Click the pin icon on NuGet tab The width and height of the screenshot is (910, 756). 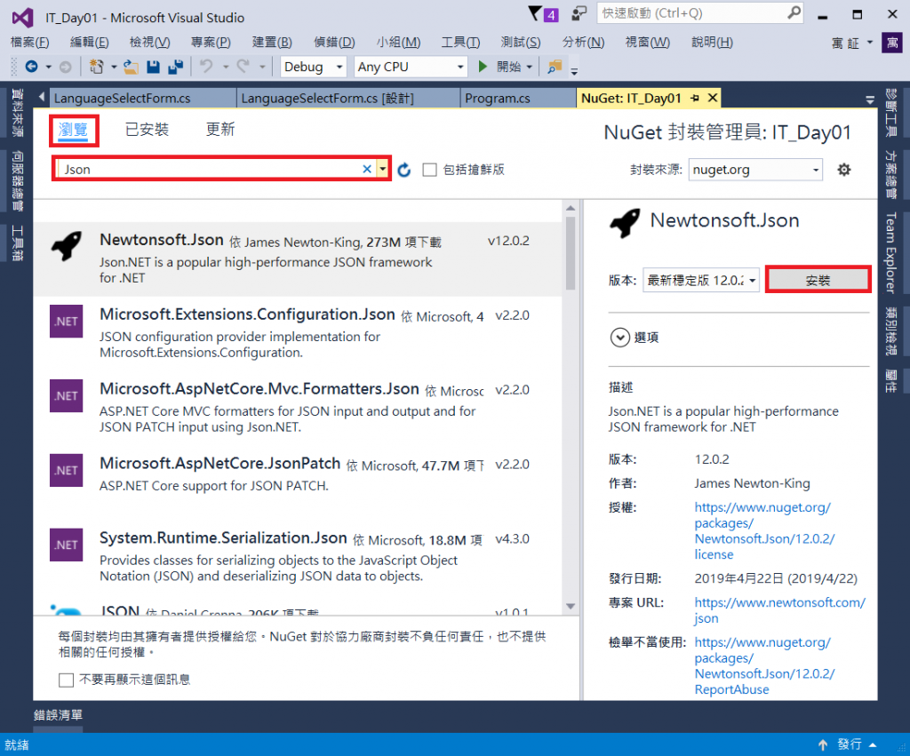(695, 99)
